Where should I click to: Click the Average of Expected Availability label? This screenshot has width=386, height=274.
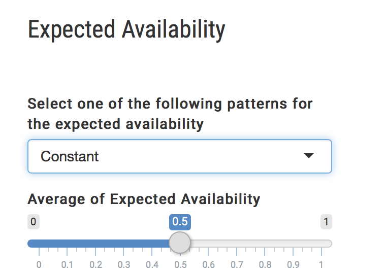click(144, 199)
